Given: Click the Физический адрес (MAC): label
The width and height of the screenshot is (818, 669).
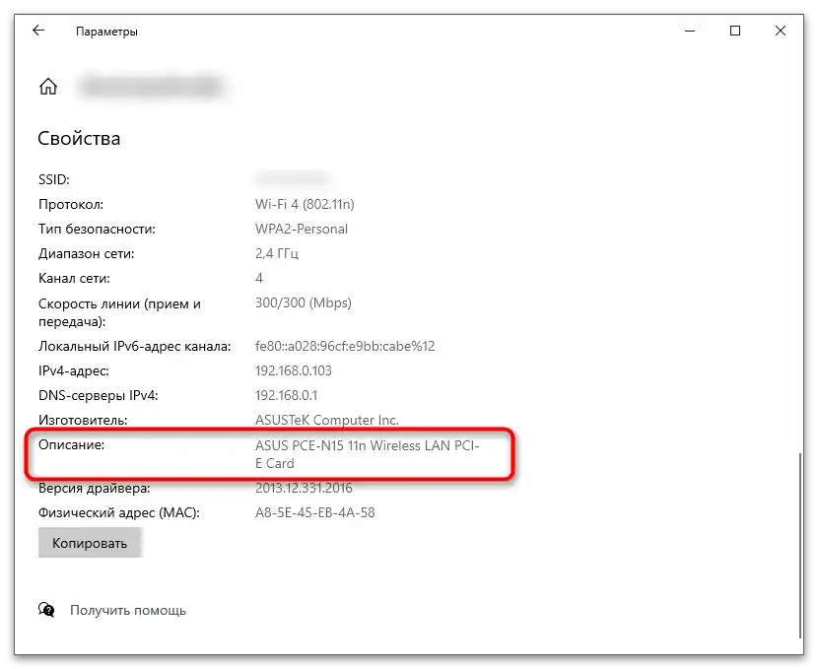Looking at the screenshot, I should pos(119,513).
